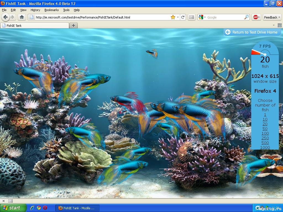The image size is (283, 212).
Task: Click the Home button in the toolbar
Action: [x=22, y=17]
